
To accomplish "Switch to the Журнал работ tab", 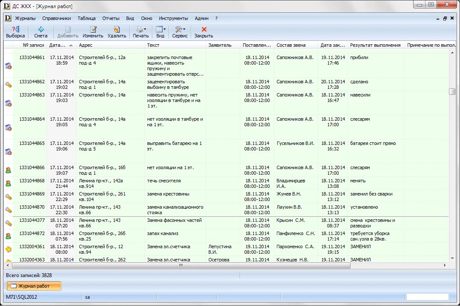I will [x=34, y=286].
